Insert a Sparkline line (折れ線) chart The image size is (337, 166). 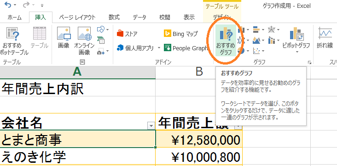(325, 38)
